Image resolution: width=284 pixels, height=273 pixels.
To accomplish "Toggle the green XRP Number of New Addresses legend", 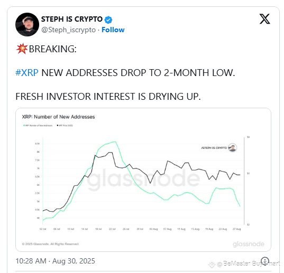I will [38, 125].
